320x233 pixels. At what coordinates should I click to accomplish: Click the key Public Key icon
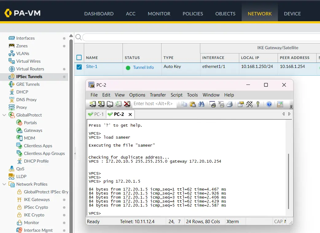[258, 104]
